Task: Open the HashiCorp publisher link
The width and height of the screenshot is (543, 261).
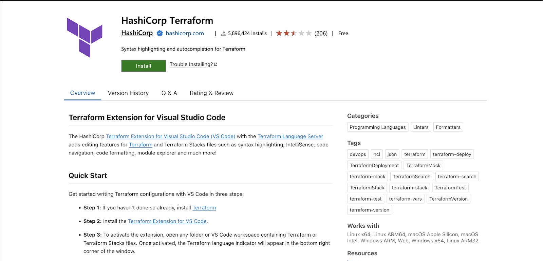Action: click(137, 33)
